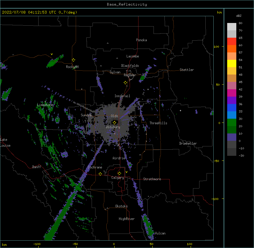Screen dimensions: 254x248
Task: Click the white plus marker west of Drumheller region
Action: point(180,110)
